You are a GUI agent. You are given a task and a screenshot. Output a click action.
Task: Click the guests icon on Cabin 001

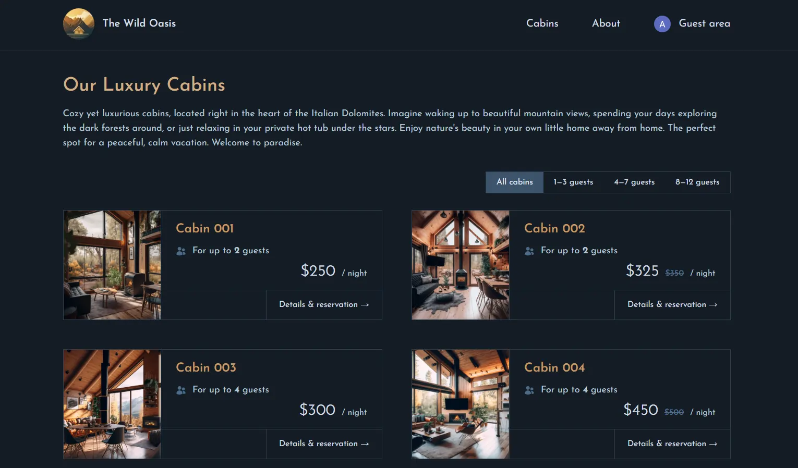point(180,251)
